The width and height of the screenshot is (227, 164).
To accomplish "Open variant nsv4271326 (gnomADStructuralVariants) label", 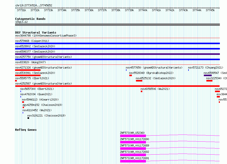I will click(44, 68).
